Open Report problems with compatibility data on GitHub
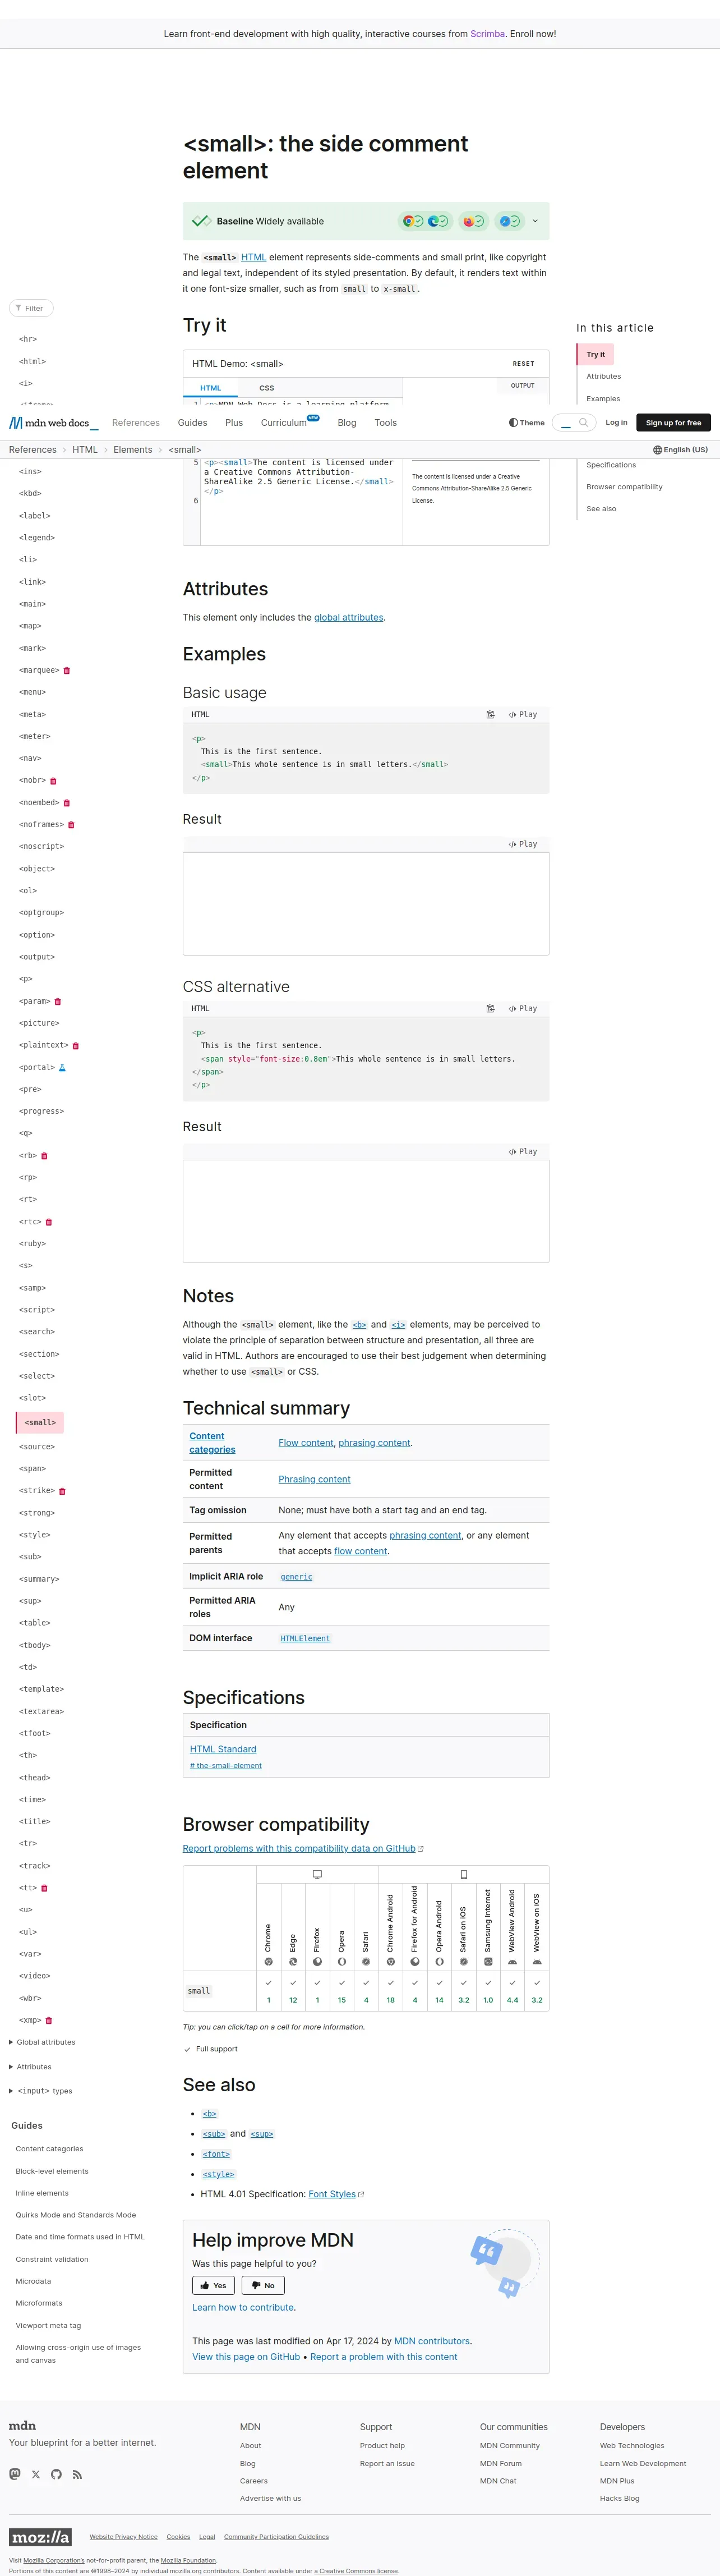 pos(303,1849)
